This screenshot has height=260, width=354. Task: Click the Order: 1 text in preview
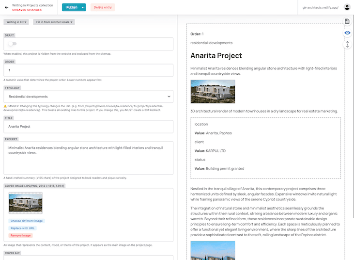pyautogui.click(x=197, y=34)
